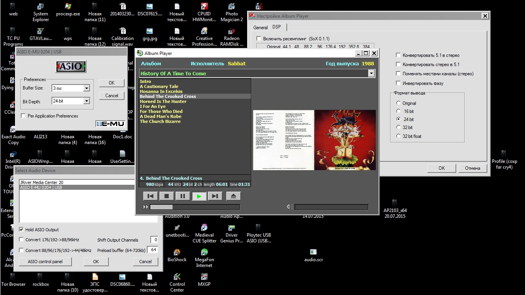Viewport: 525px width, 295px height.
Task: Open Medieval CUE Splitter desktop icon
Action: [x=204, y=234]
